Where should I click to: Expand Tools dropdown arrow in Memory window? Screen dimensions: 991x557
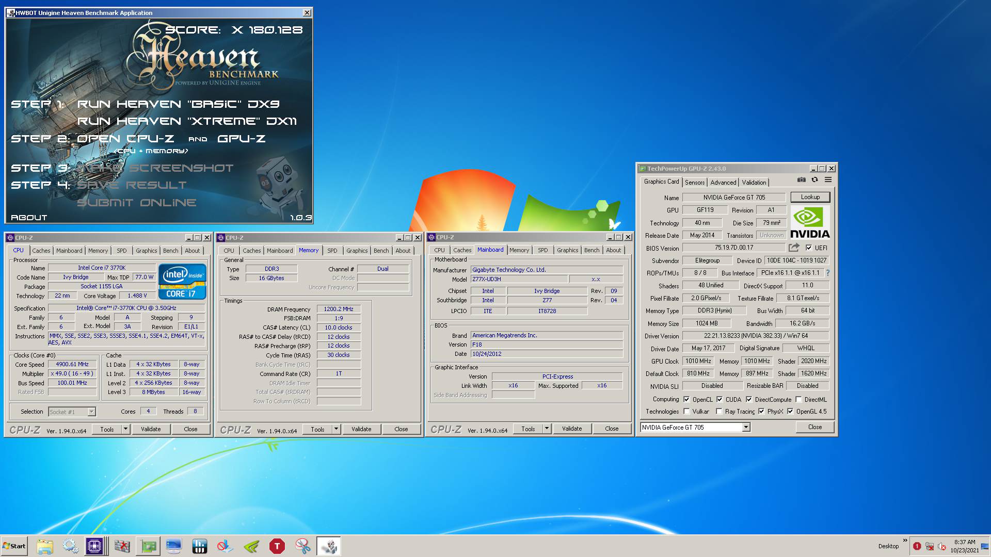pos(335,429)
